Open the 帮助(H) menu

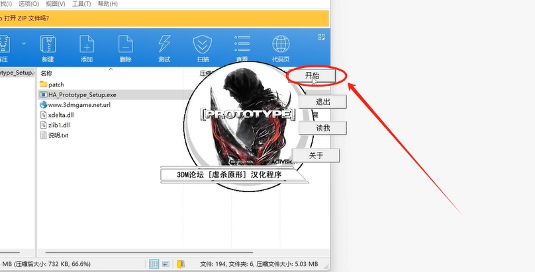107,4
